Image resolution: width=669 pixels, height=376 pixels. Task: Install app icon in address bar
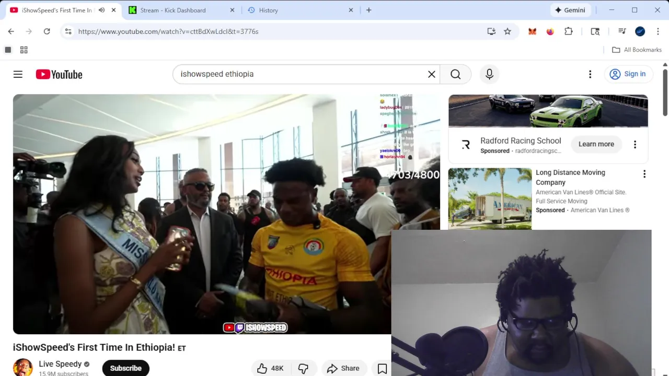(x=491, y=31)
